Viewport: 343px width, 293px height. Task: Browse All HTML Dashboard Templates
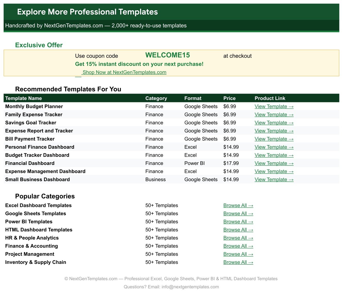[238, 230]
